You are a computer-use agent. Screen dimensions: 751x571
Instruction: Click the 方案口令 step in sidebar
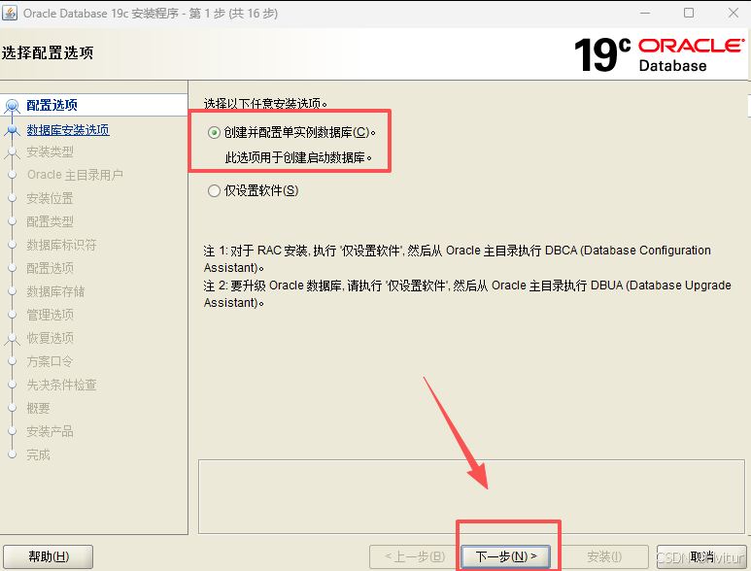pyautogui.click(x=50, y=361)
